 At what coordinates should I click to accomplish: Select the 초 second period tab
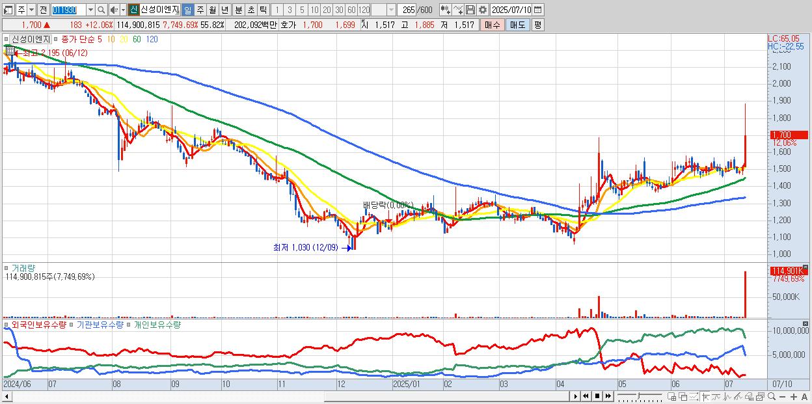(x=250, y=10)
